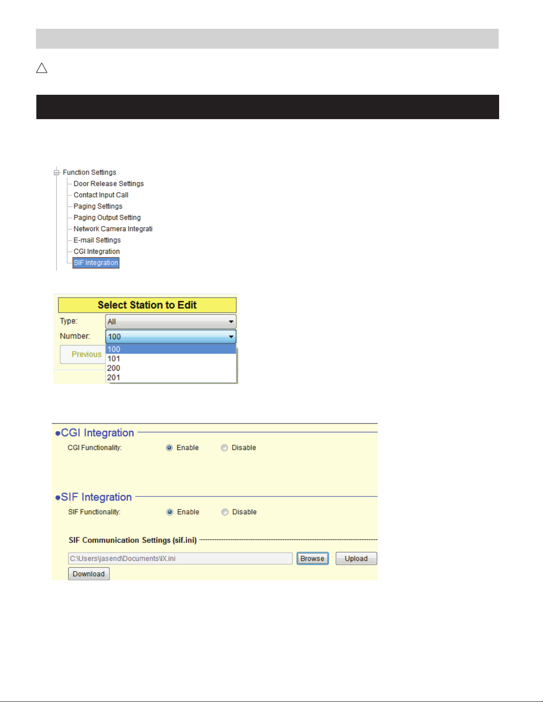Open Network Camera Integration tree item
This screenshot has height=702, width=543.
click(113, 229)
